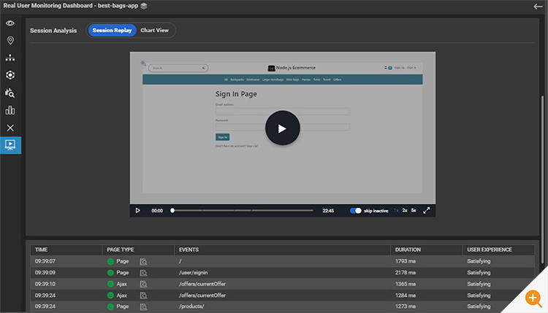The height and width of the screenshot is (313, 548).
Task: Click Satisfying in the 09:39:07 row
Action: pos(479,261)
